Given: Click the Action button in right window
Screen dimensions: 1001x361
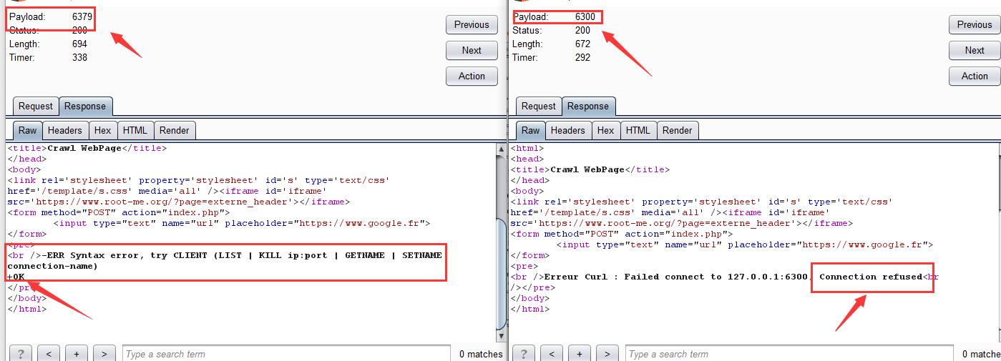Looking at the screenshot, I should tap(975, 76).
